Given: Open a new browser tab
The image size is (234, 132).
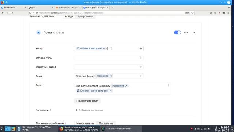Looking at the screenshot, I should (x=112, y=8).
